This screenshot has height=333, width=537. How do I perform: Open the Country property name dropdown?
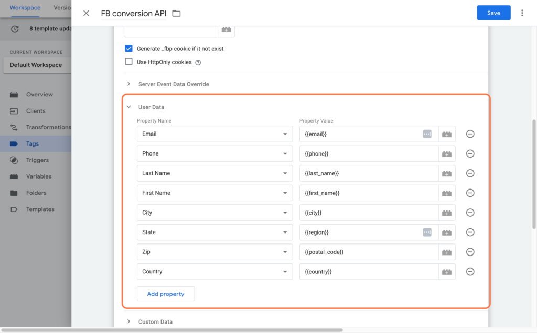[x=214, y=271]
